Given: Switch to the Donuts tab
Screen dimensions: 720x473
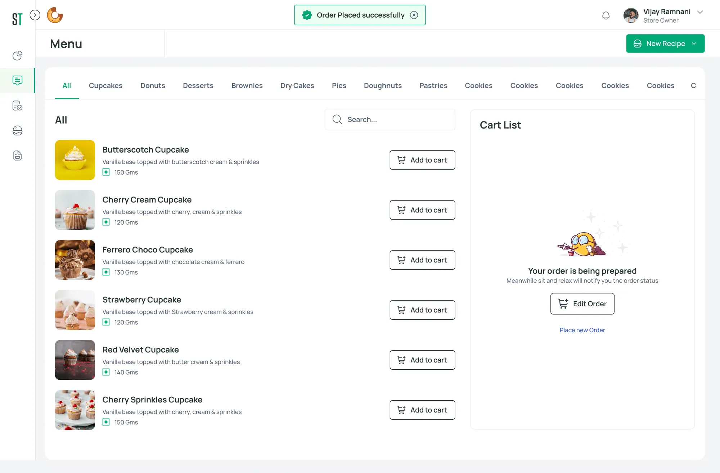Looking at the screenshot, I should point(153,86).
